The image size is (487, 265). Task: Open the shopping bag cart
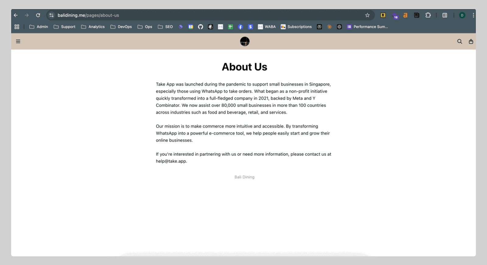[471, 41]
